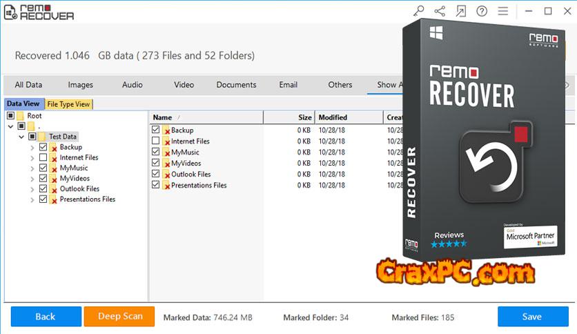Viewport: 577px width, 334px height.
Task: Click the share icon in title bar
Action: pos(440,11)
